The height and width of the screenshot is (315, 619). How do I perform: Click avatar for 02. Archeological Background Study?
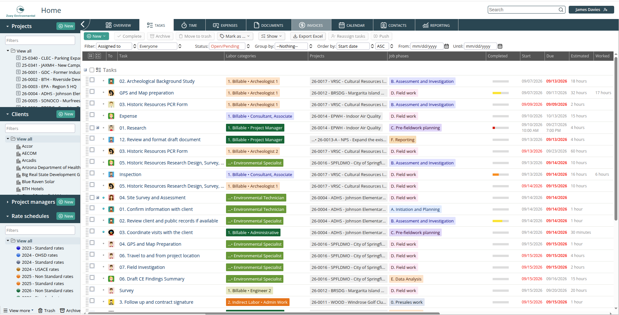(111, 81)
